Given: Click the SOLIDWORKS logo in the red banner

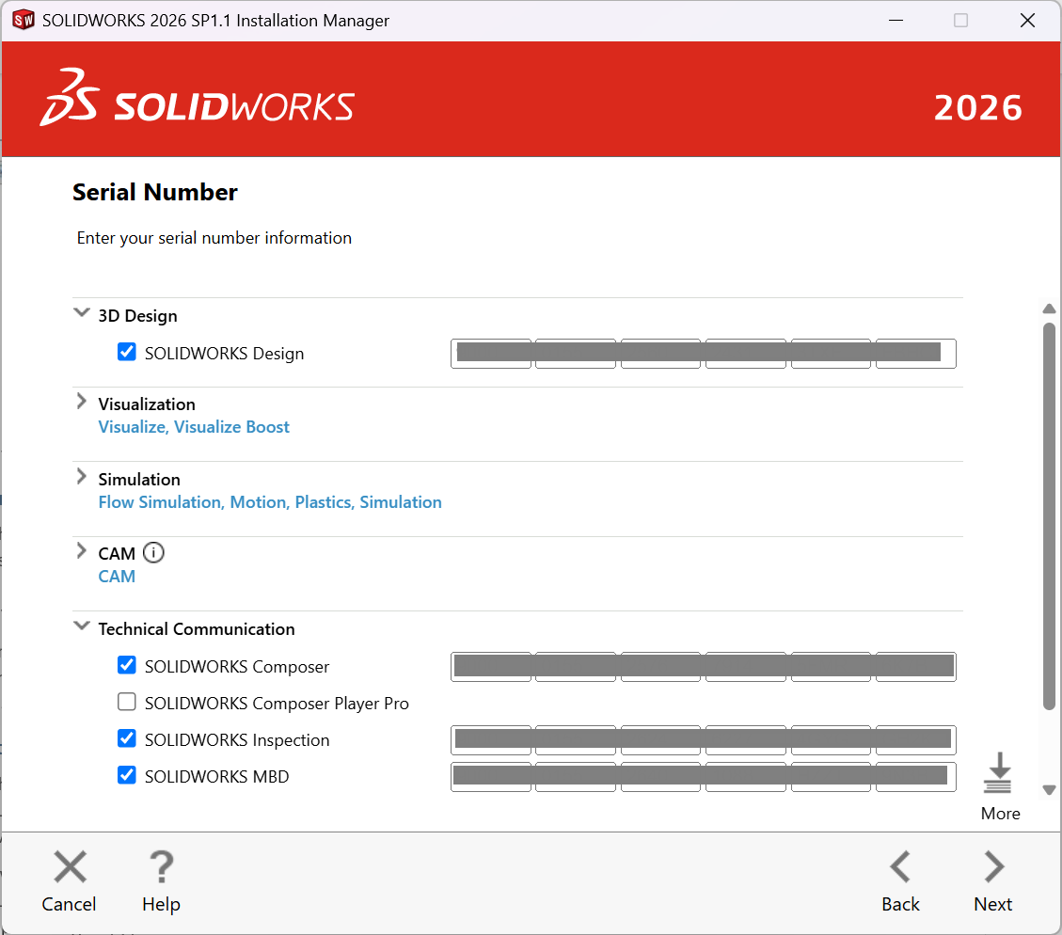Looking at the screenshot, I should pyautogui.click(x=198, y=98).
